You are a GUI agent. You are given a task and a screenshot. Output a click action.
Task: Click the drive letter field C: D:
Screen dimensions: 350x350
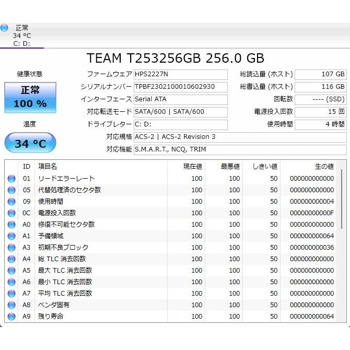tap(181, 124)
